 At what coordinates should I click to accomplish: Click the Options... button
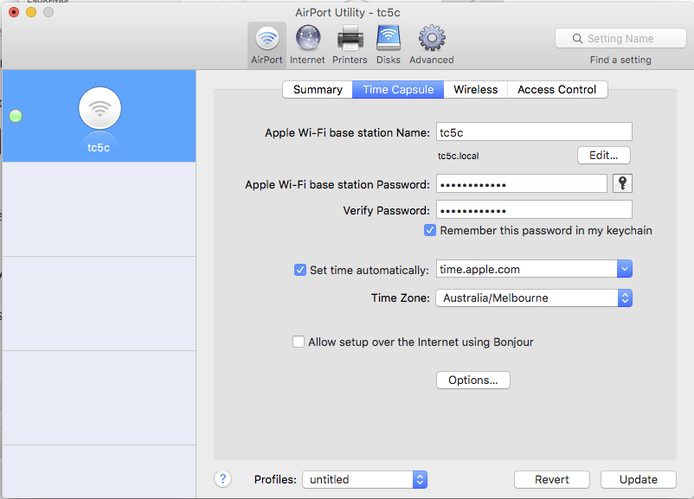pos(473,380)
